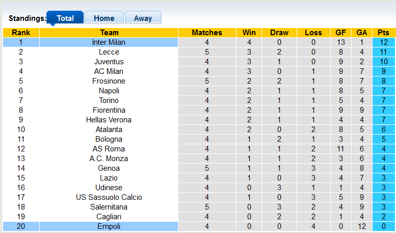Select Hellas Verona in standings
The height and width of the screenshot is (233, 396).
pyautogui.click(x=109, y=120)
